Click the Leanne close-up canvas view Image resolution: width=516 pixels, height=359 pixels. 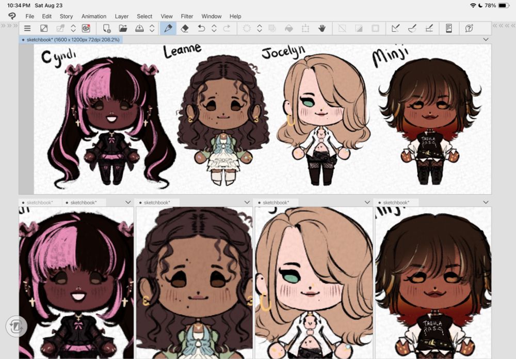194,283
